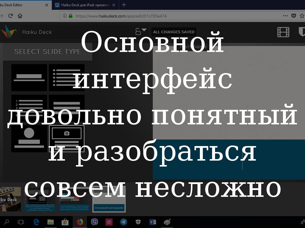Select the 'Основной интерфейс' slide thumbnail
305x228 pixels.
[x=109, y=199]
